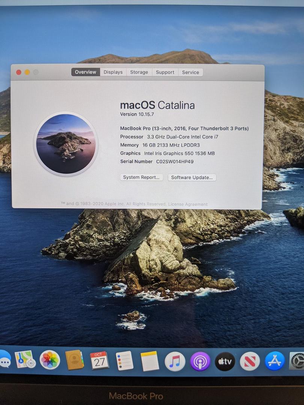Close the About This Mac window
Screen dimensions: 304x405
click(x=19, y=72)
